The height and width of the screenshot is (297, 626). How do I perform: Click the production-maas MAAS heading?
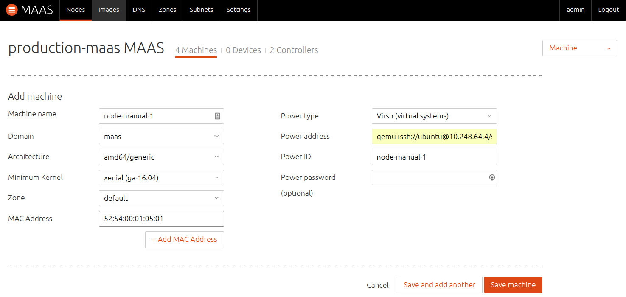86,48
